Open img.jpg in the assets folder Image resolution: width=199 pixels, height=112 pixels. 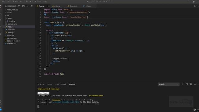[x=12, y=21]
